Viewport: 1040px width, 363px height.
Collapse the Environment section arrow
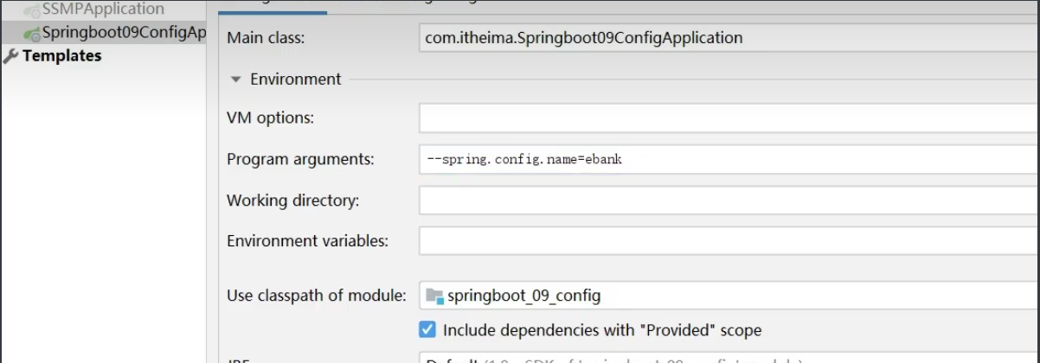coord(234,80)
